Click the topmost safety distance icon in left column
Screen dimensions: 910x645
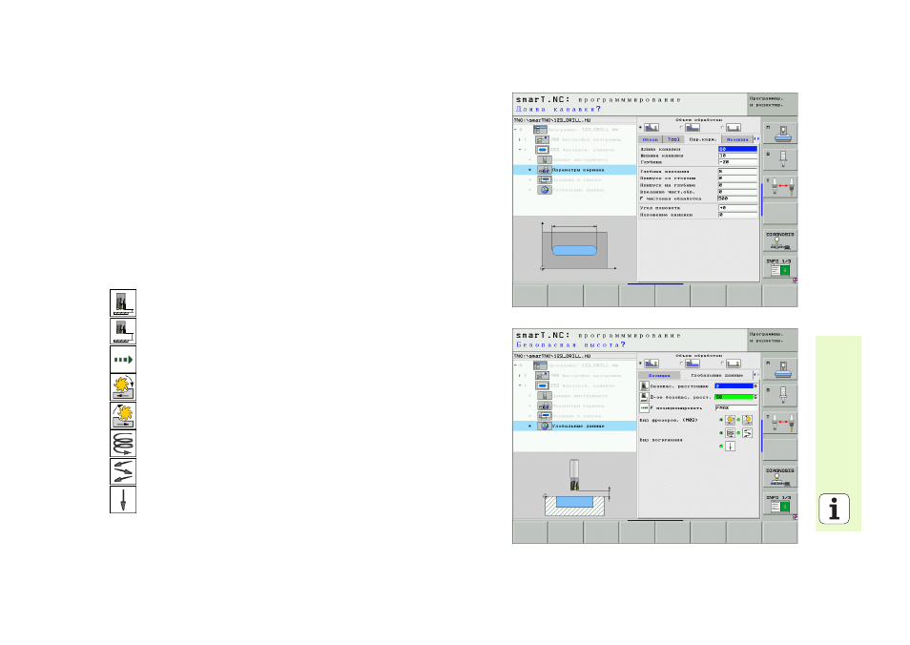[123, 303]
